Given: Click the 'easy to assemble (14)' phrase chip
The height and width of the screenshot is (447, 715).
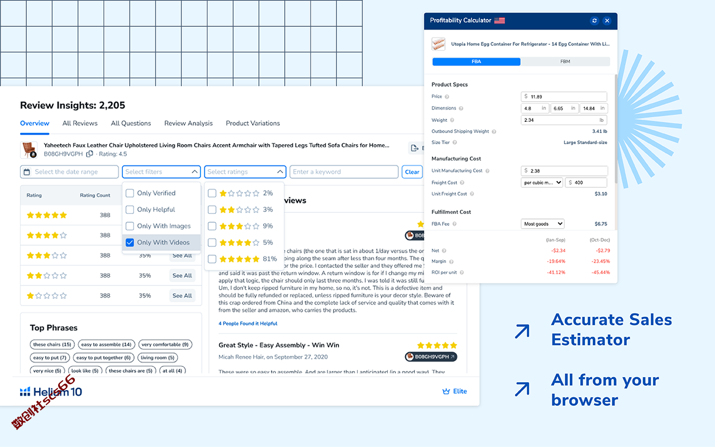Looking at the screenshot, I should tap(106, 345).
